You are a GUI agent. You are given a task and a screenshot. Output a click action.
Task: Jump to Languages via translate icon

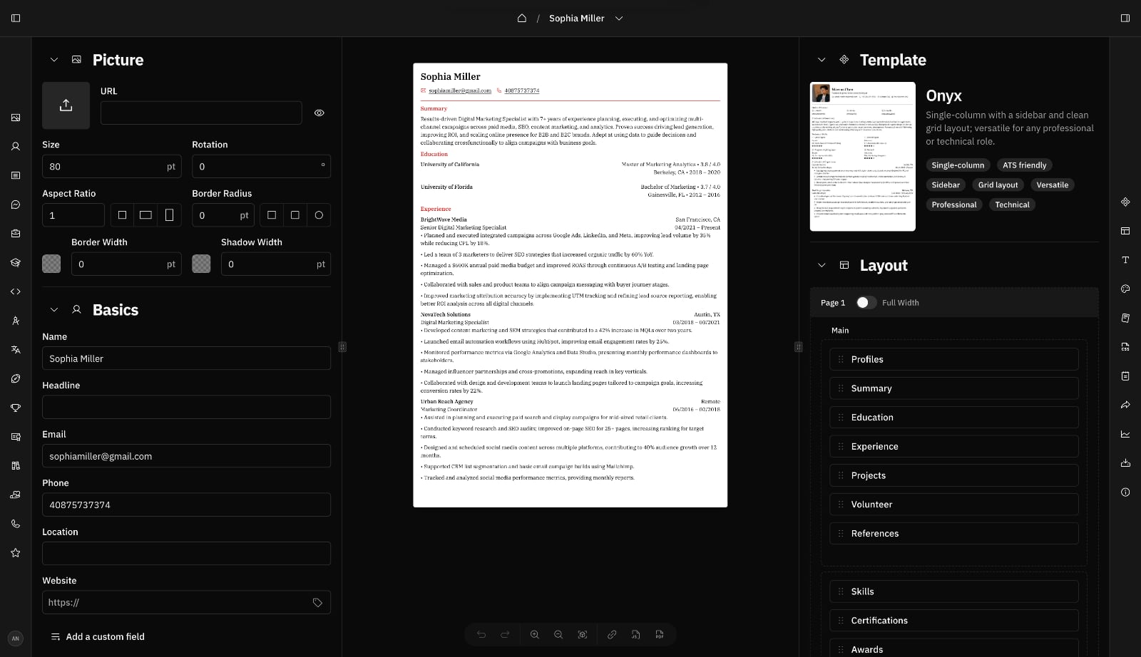pos(16,349)
